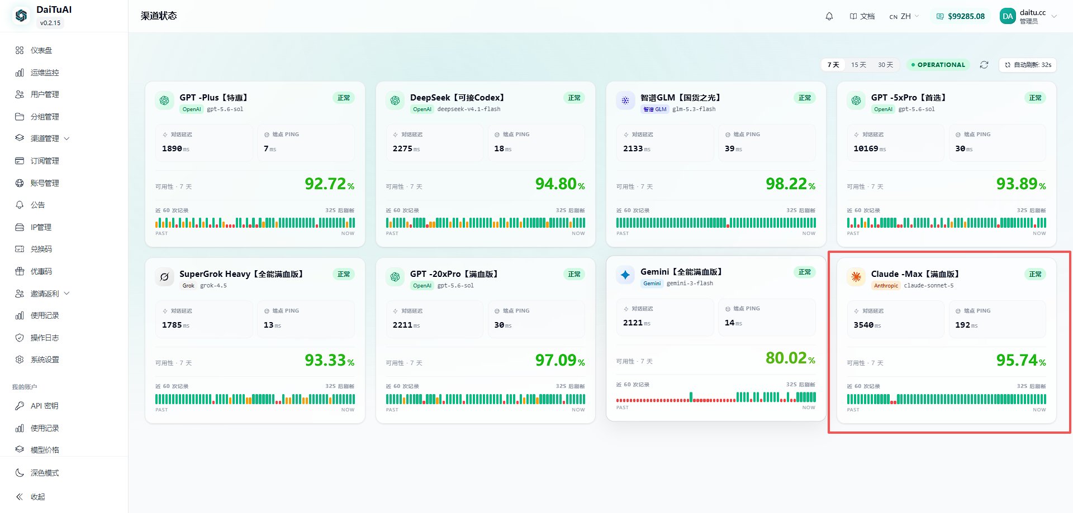
Task: Click the 操作日志 shield icon
Action: tap(20, 338)
